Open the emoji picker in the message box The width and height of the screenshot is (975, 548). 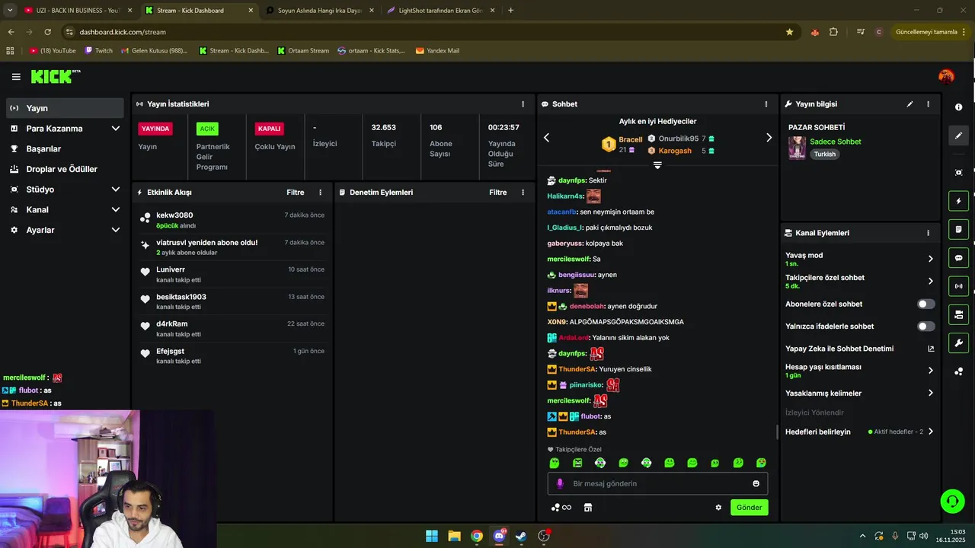pos(756,483)
